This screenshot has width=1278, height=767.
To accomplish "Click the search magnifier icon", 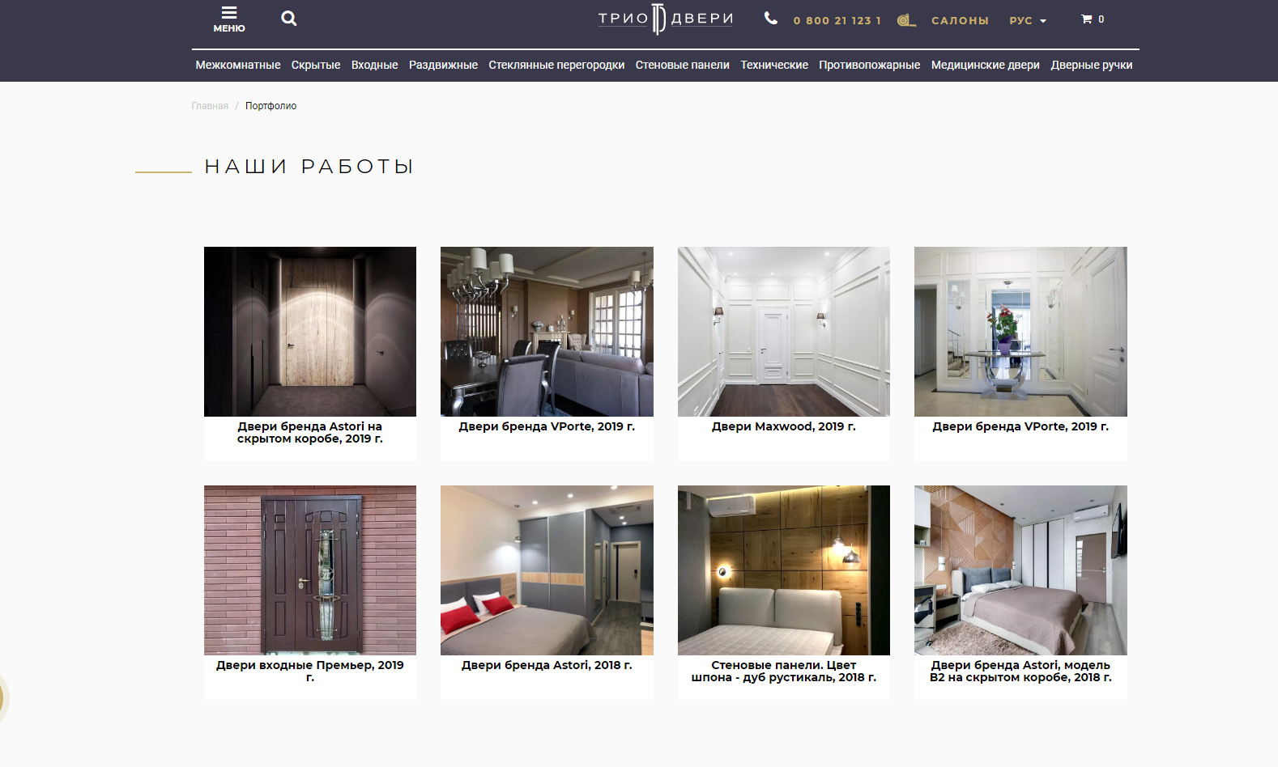I will (288, 19).
